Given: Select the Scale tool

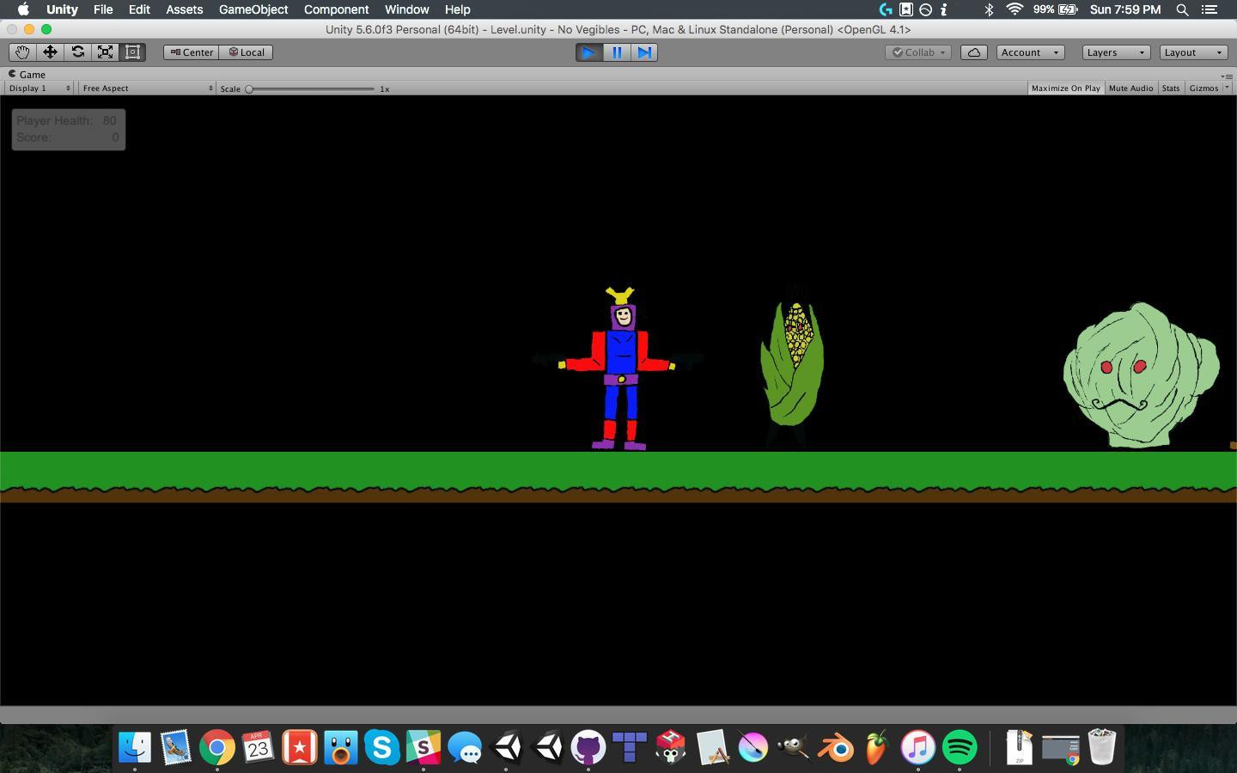Looking at the screenshot, I should [105, 52].
